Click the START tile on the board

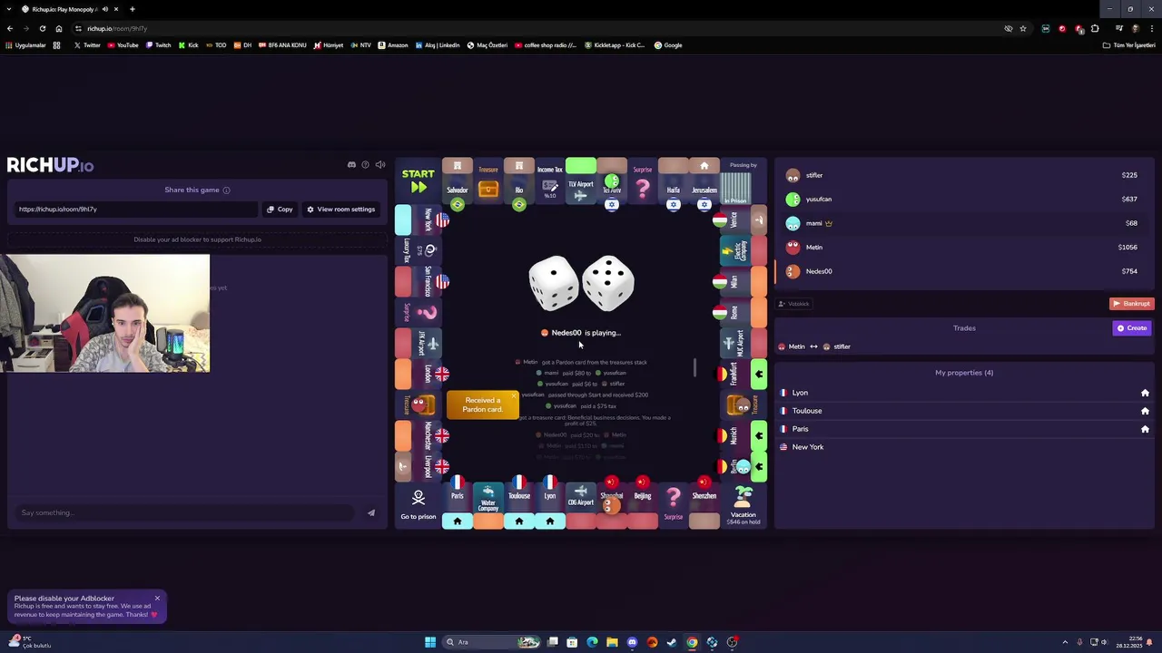[419, 180]
